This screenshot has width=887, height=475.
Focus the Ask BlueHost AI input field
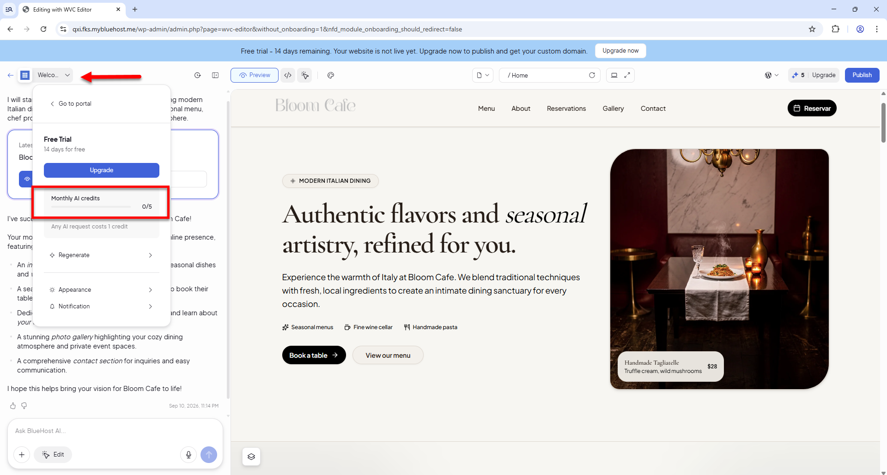tap(115, 431)
